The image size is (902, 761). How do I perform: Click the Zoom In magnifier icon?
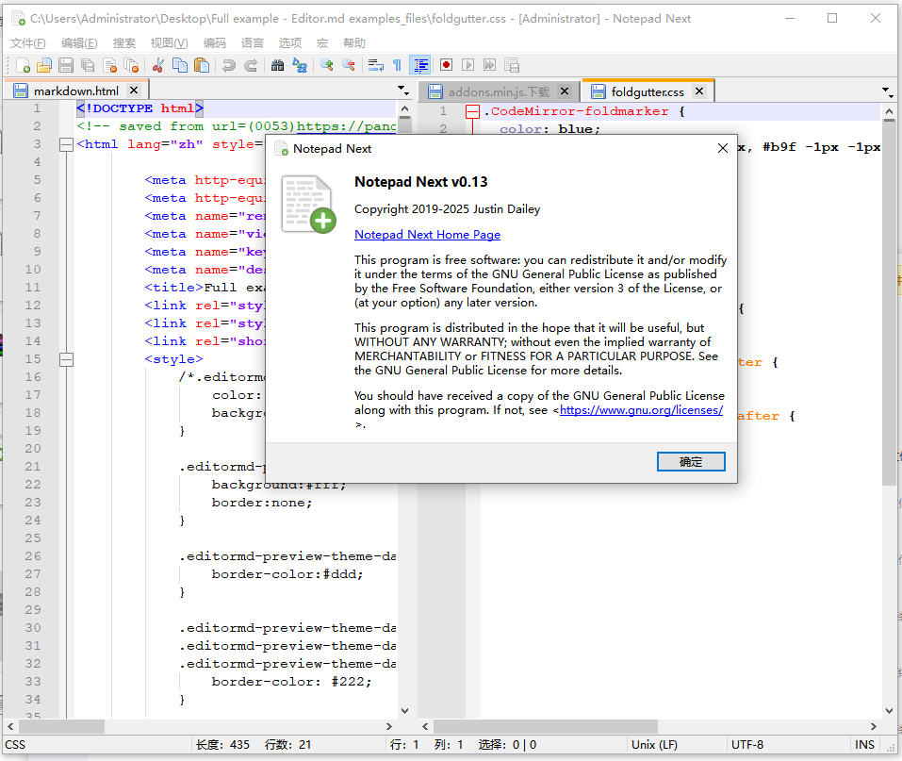[326, 65]
